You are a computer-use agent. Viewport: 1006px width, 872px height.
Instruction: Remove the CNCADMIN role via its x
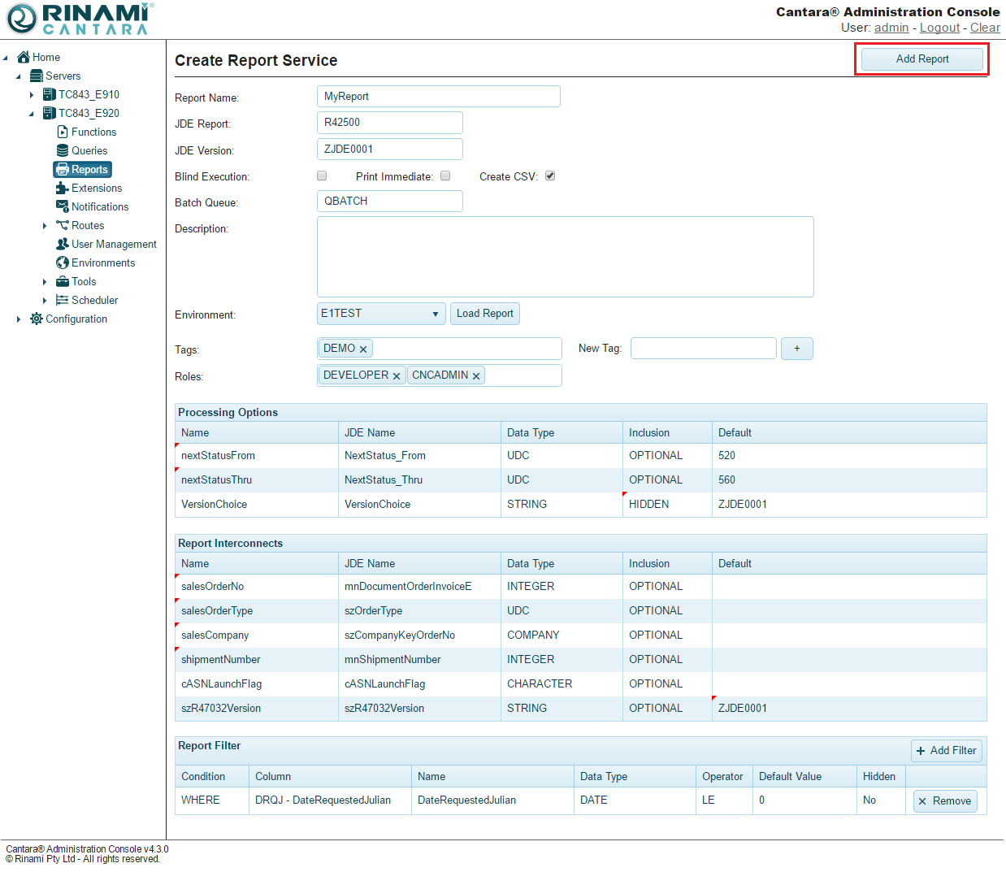(x=476, y=376)
